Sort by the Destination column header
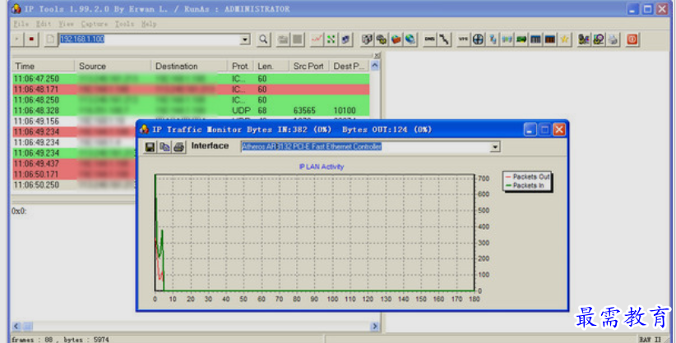This screenshot has height=343, width=676. [189, 66]
